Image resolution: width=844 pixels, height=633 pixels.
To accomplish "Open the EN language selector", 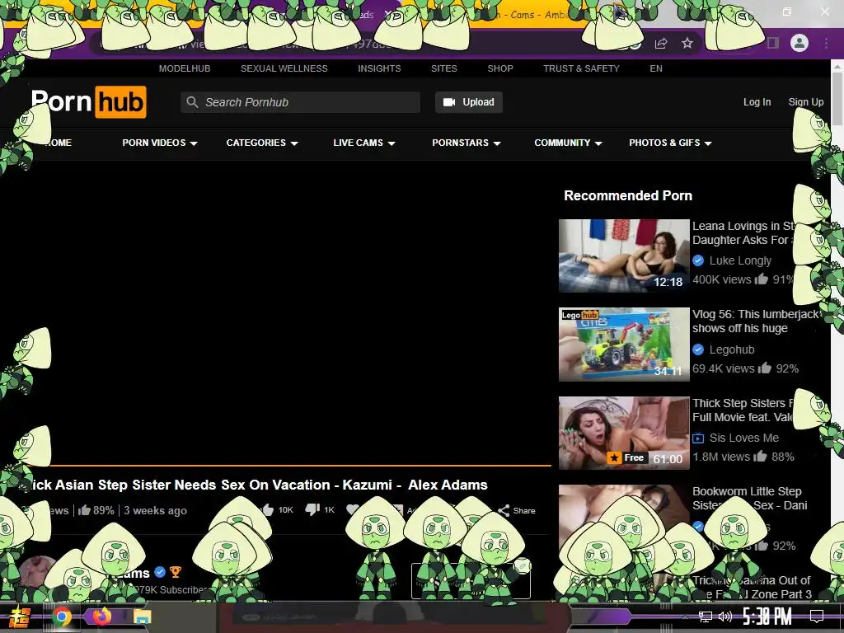I will [x=655, y=68].
